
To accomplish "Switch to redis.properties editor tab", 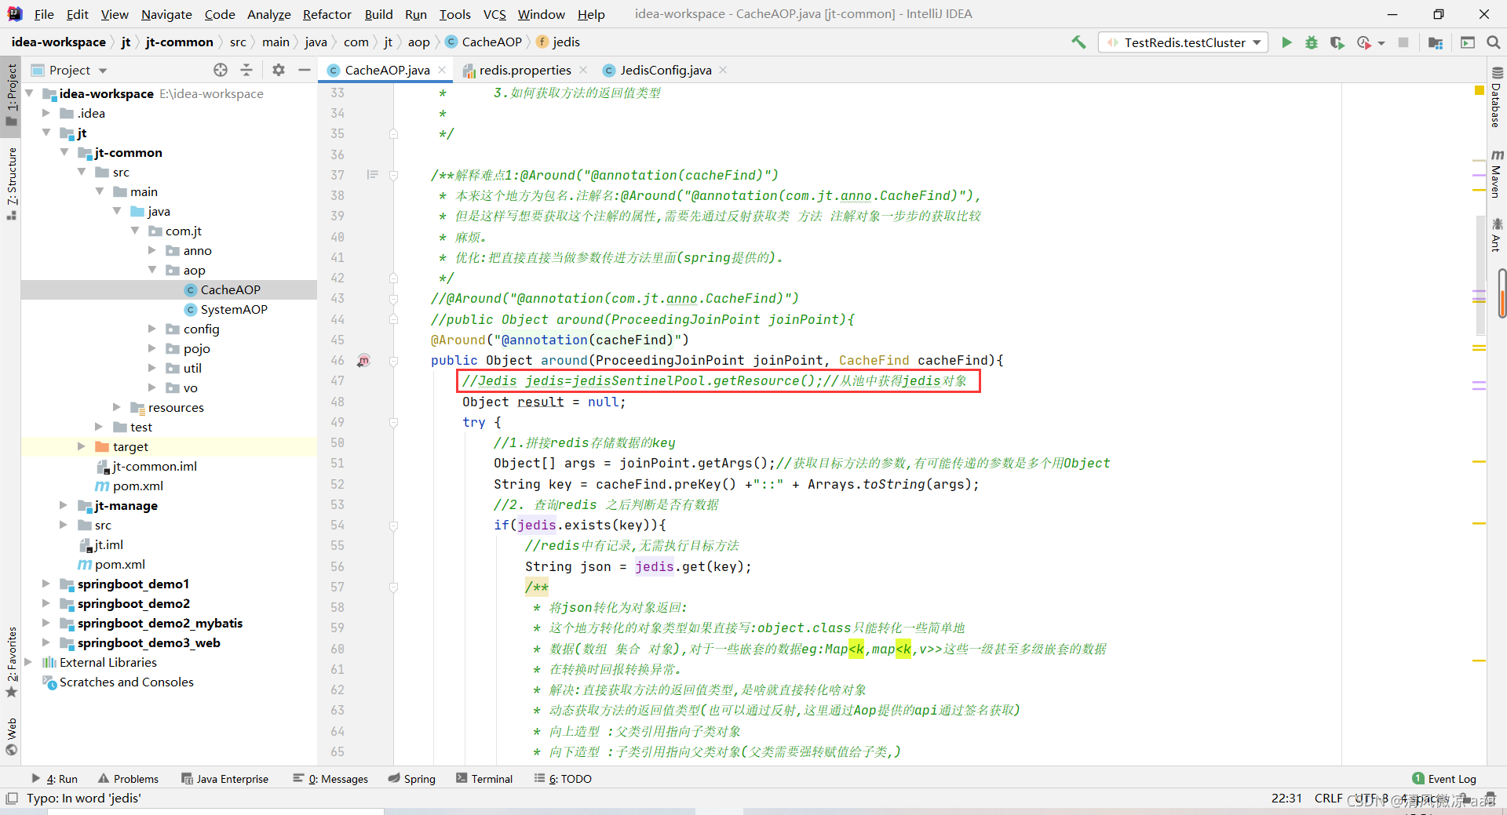I will click(524, 70).
